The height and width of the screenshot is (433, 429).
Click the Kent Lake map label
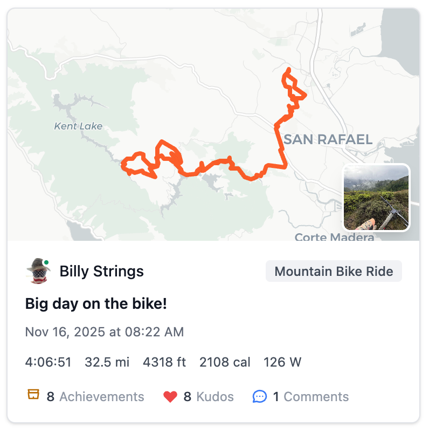[78, 126]
